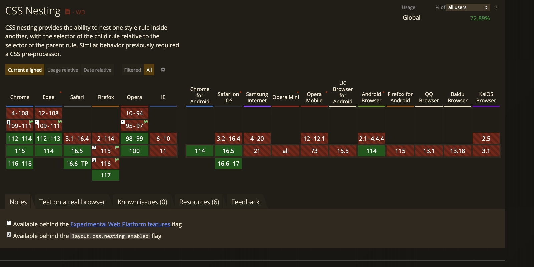This screenshot has height=267, width=534.
Task: Select Opera version cell 98-99
Action: click(135, 139)
